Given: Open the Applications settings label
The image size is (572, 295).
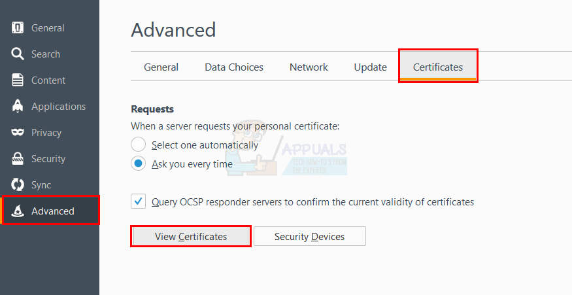Looking at the screenshot, I should pyautogui.click(x=58, y=107).
